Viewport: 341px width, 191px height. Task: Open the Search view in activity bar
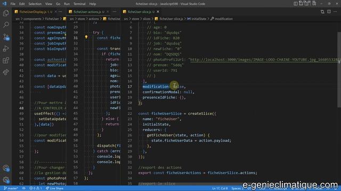[x=6, y=25]
